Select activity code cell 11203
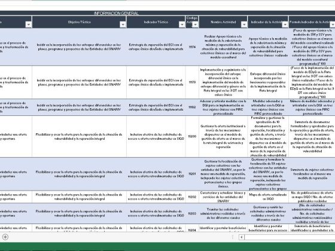 192,213
